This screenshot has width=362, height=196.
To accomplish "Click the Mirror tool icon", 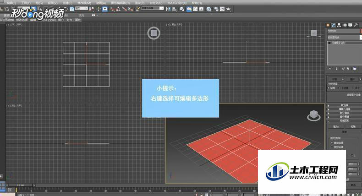I will click(x=168, y=9).
